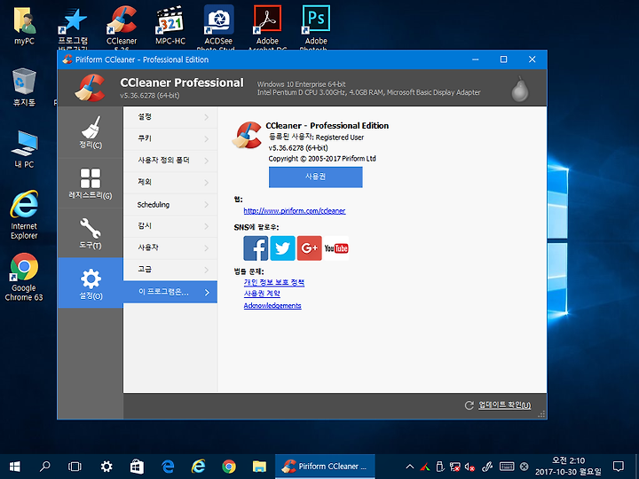This screenshot has width=639, height=479.
Task: Click the blue 사용권 license button
Action: point(315,177)
